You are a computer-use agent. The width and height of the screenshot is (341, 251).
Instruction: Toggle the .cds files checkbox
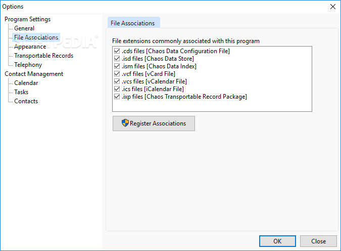tap(117, 51)
